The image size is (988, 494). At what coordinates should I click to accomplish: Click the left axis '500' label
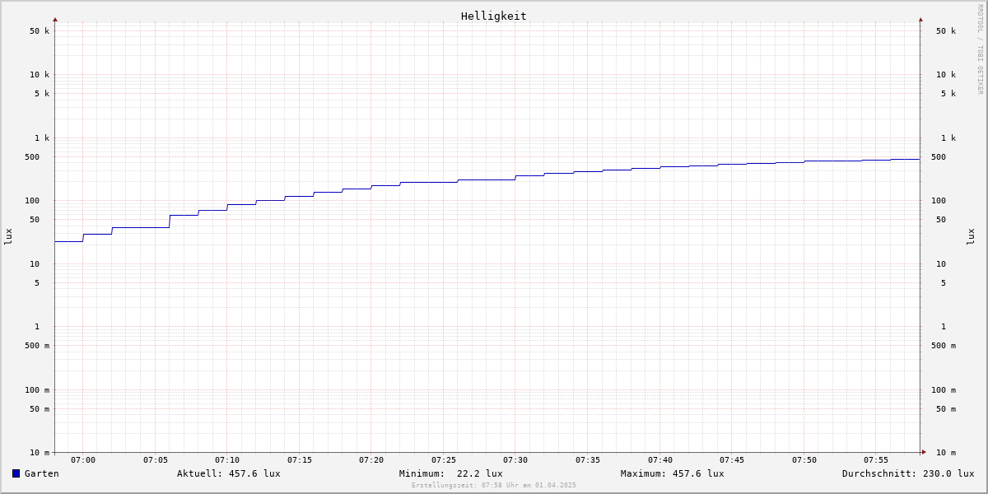[32, 157]
